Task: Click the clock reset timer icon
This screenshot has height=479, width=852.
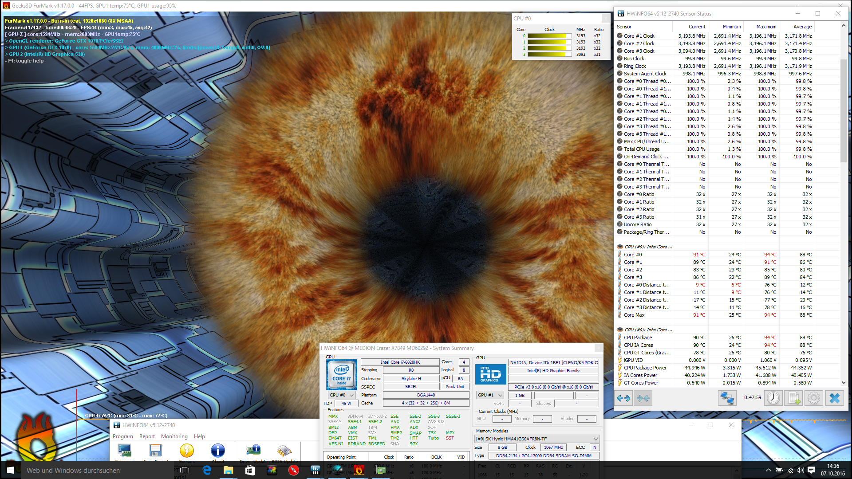Action: 773,398
